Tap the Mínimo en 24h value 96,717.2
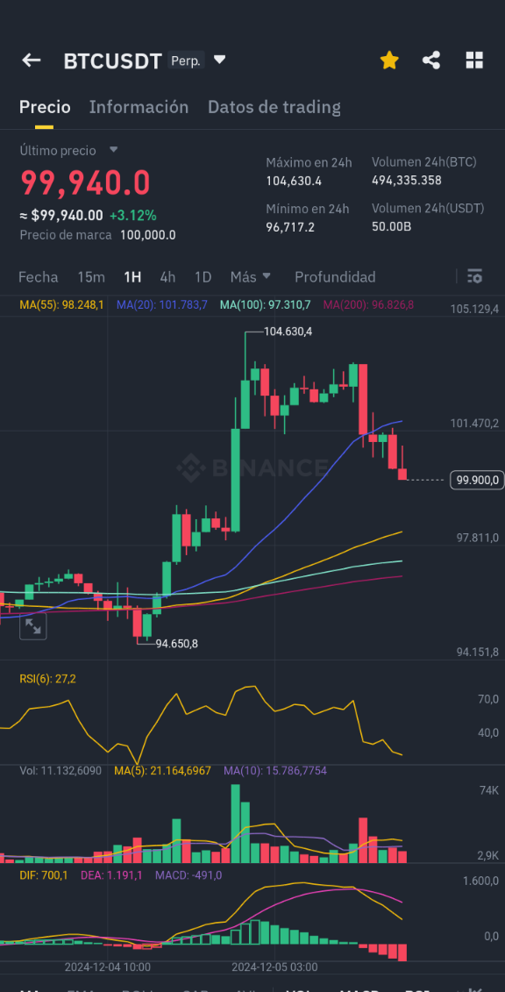This screenshot has height=992, width=505. click(290, 226)
